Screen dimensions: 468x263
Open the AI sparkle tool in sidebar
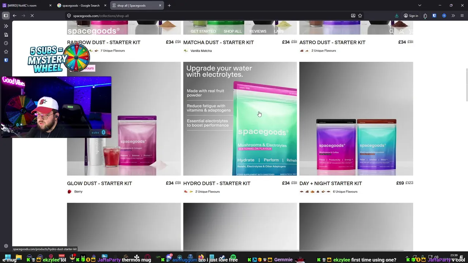(x=6, y=26)
